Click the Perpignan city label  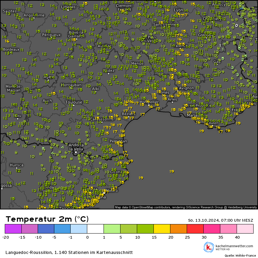(x=118, y=141)
